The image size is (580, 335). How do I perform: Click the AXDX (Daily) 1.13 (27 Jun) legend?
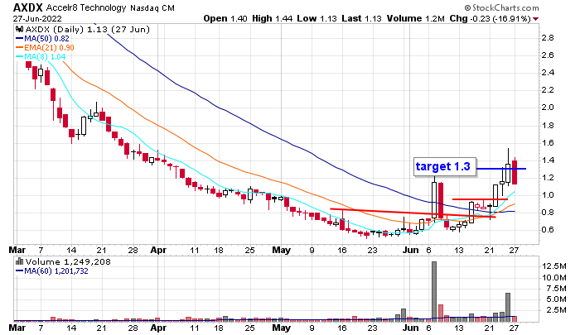point(87,29)
